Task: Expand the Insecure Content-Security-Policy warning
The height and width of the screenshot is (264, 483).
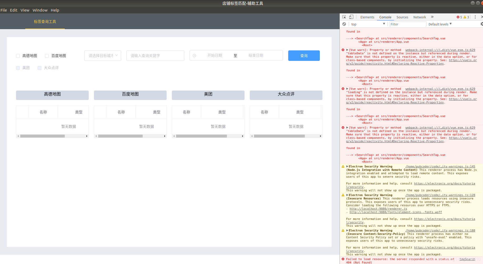Action: 347,230
